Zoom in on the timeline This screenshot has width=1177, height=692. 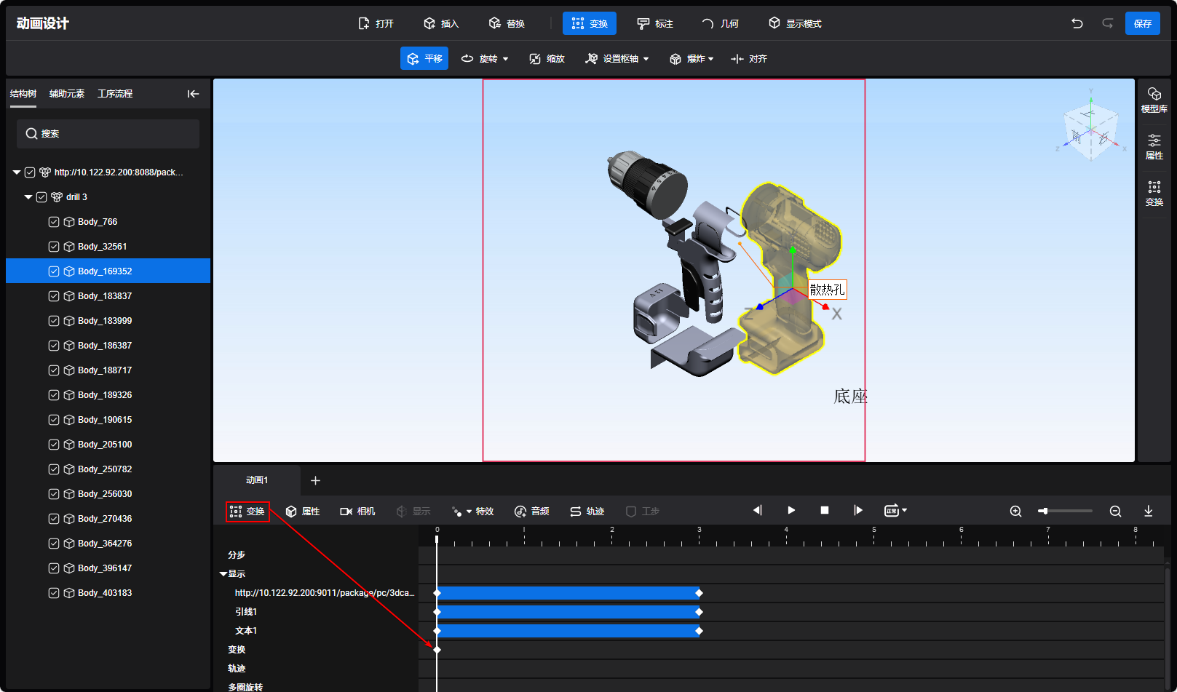click(x=1015, y=512)
